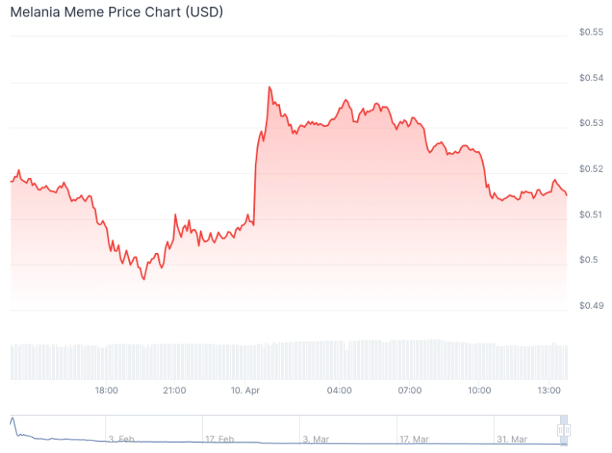Screen dimensions: 612x453
Task: Click the 18:00 time axis label
Action: pyautogui.click(x=106, y=390)
